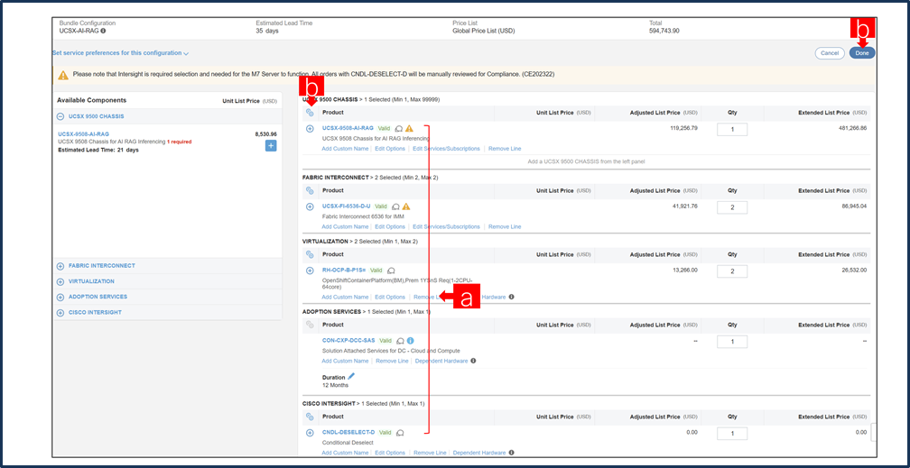
Task: Expand the UCSX-FI-6536-D-U line
Action: pyautogui.click(x=310, y=206)
